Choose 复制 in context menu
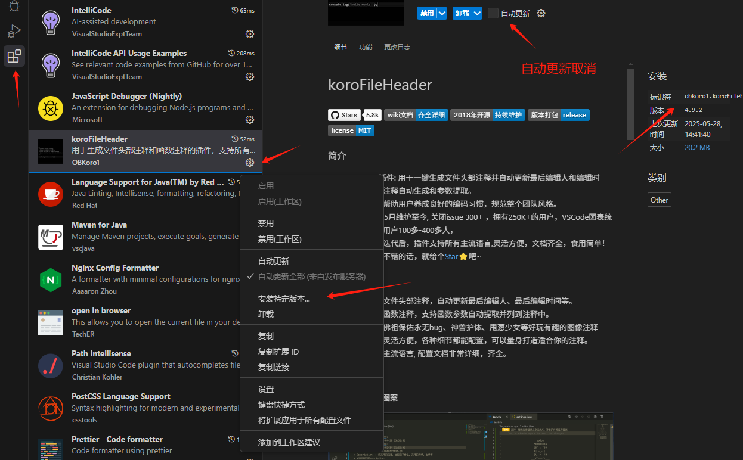Image resolution: width=743 pixels, height=460 pixels. coord(311,336)
